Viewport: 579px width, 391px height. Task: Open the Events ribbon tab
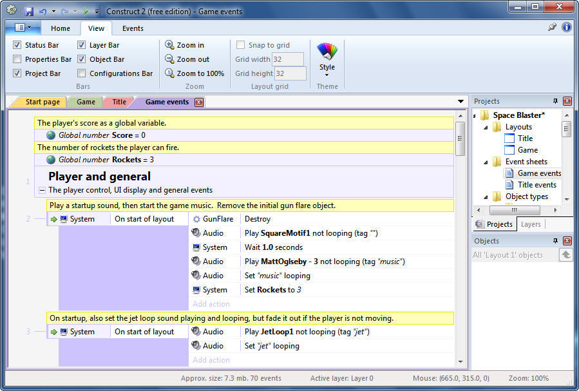coord(133,28)
